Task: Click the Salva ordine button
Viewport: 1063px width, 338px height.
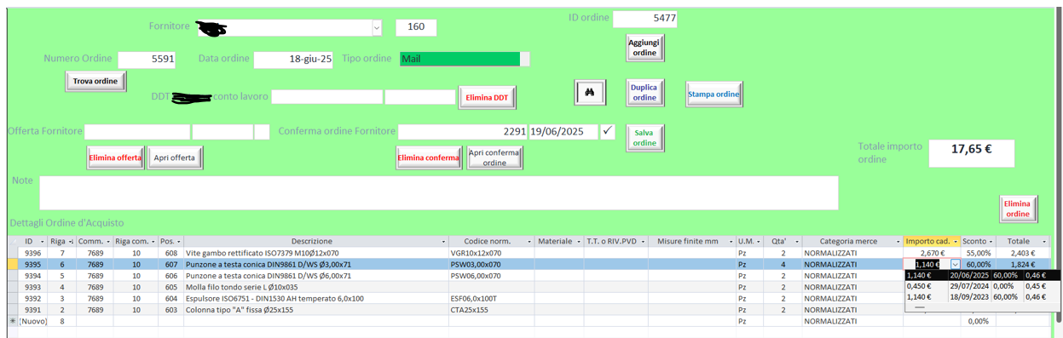Action: click(x=644, y=138)
